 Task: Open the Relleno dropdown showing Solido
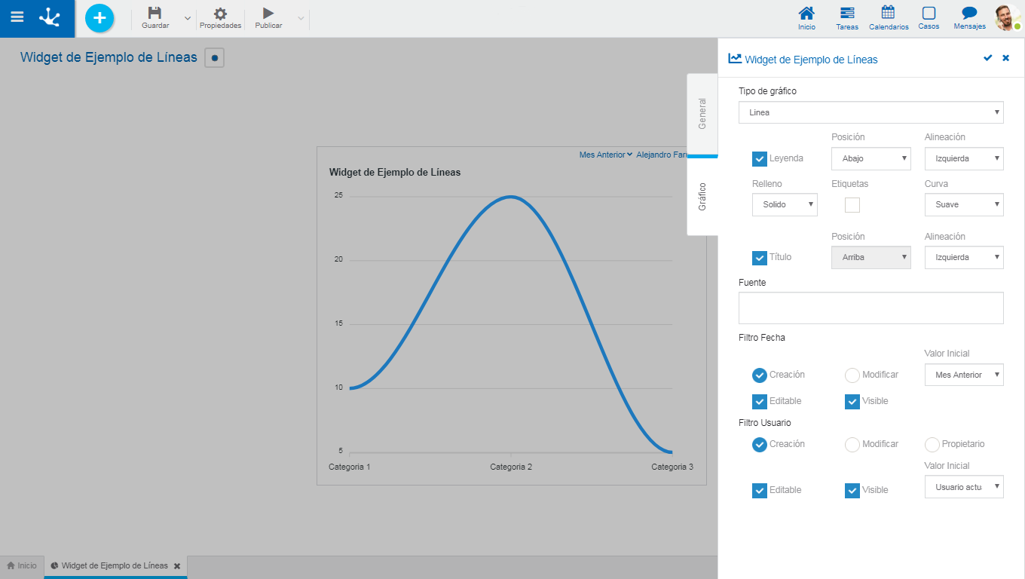click(785, 204)
